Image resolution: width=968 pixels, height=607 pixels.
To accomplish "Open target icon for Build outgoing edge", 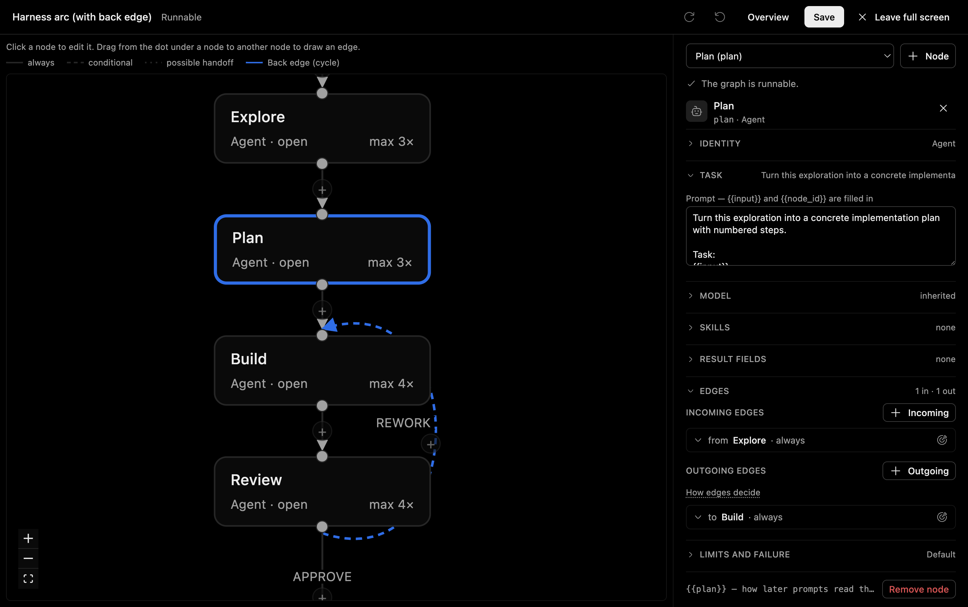I will pyautogui.click(x=942, y=517).
